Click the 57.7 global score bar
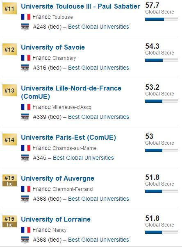The width and height of the screenshot is (182, 247). coord(162,19)
